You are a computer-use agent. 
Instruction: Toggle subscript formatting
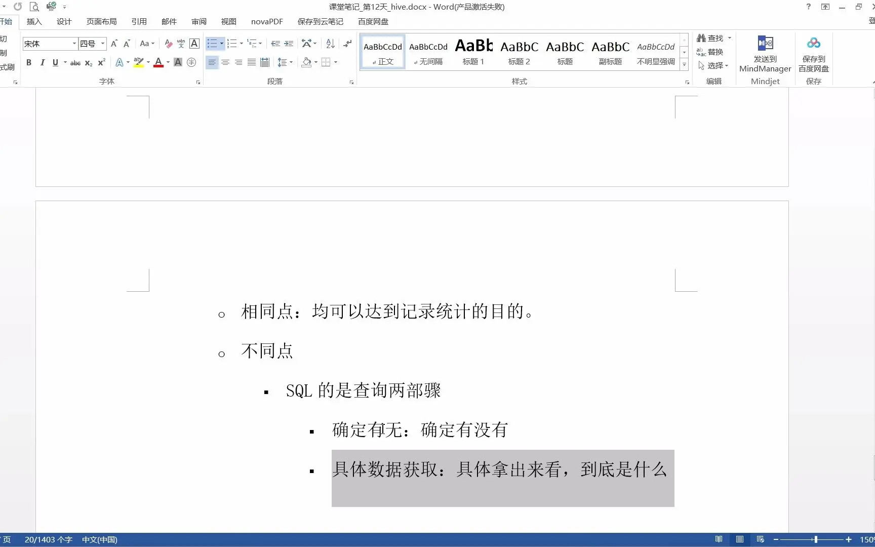[88, 62]
